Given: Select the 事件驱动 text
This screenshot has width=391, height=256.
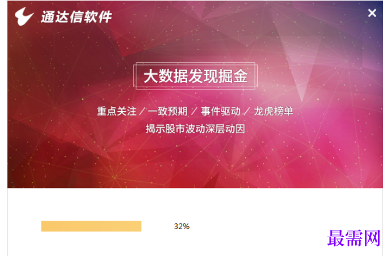Looking at the screenshot, I should tap(221, 111).
